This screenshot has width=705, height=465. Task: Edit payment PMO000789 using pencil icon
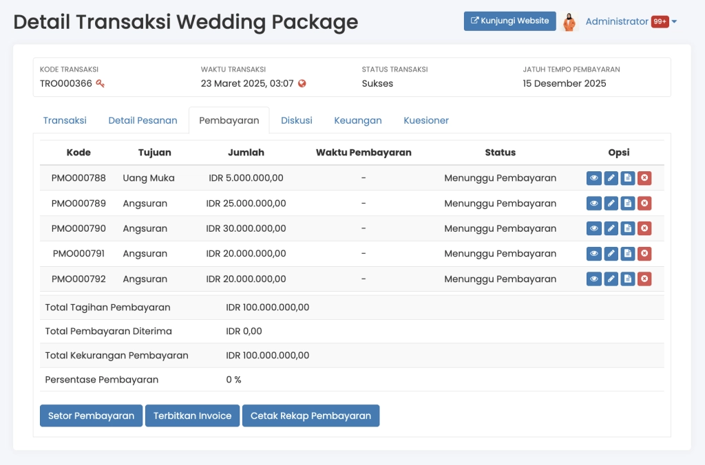[x=611, y=204]
